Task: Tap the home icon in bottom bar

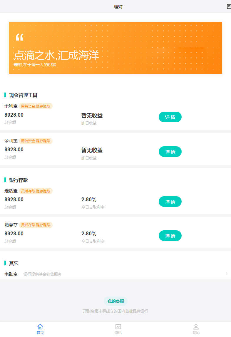Action: (40, 326)
